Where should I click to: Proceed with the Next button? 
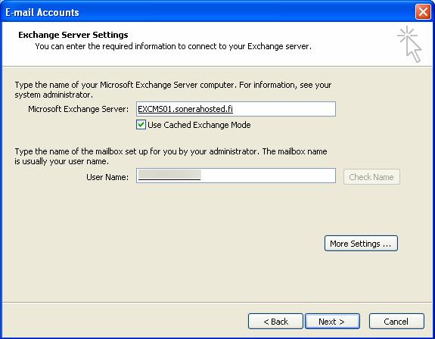pos(332,322)
